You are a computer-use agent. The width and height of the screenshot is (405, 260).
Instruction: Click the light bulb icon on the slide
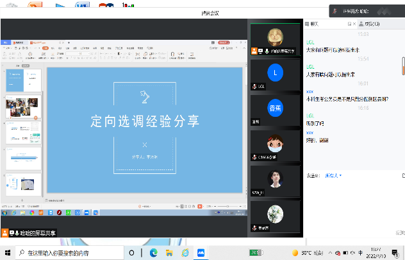[x=144, y=96]
